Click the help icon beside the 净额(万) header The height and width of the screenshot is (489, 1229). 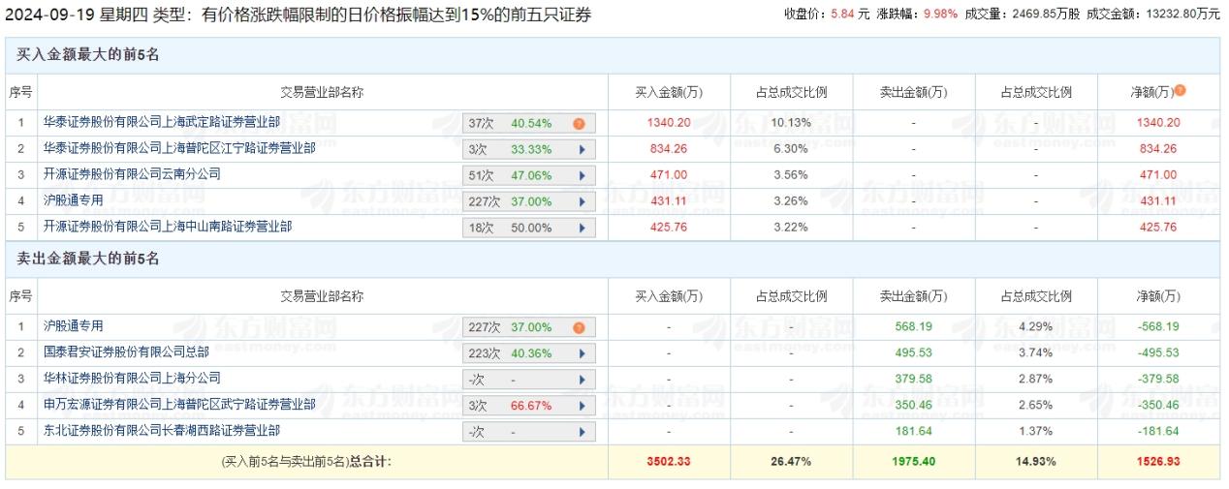(1180, 91)
